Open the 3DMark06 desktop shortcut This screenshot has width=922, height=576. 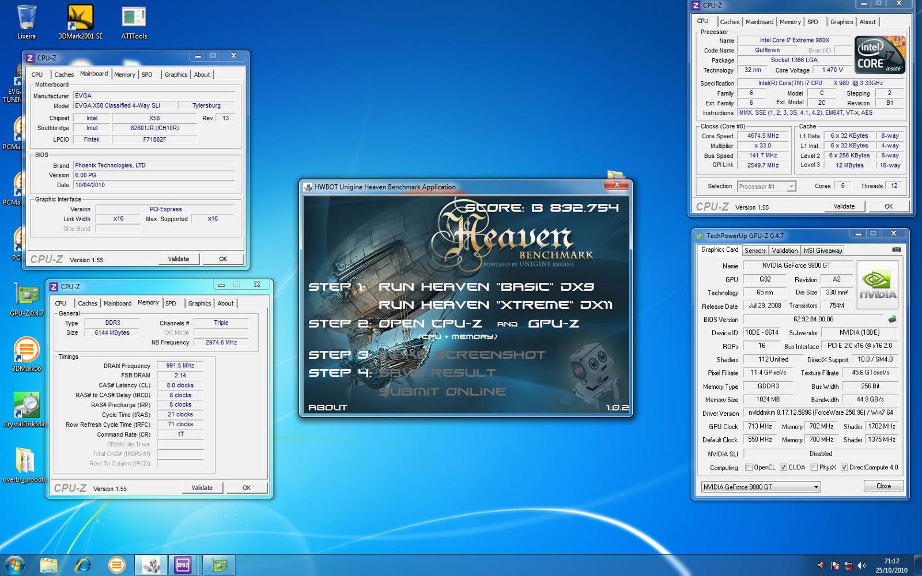coord(27,354)
